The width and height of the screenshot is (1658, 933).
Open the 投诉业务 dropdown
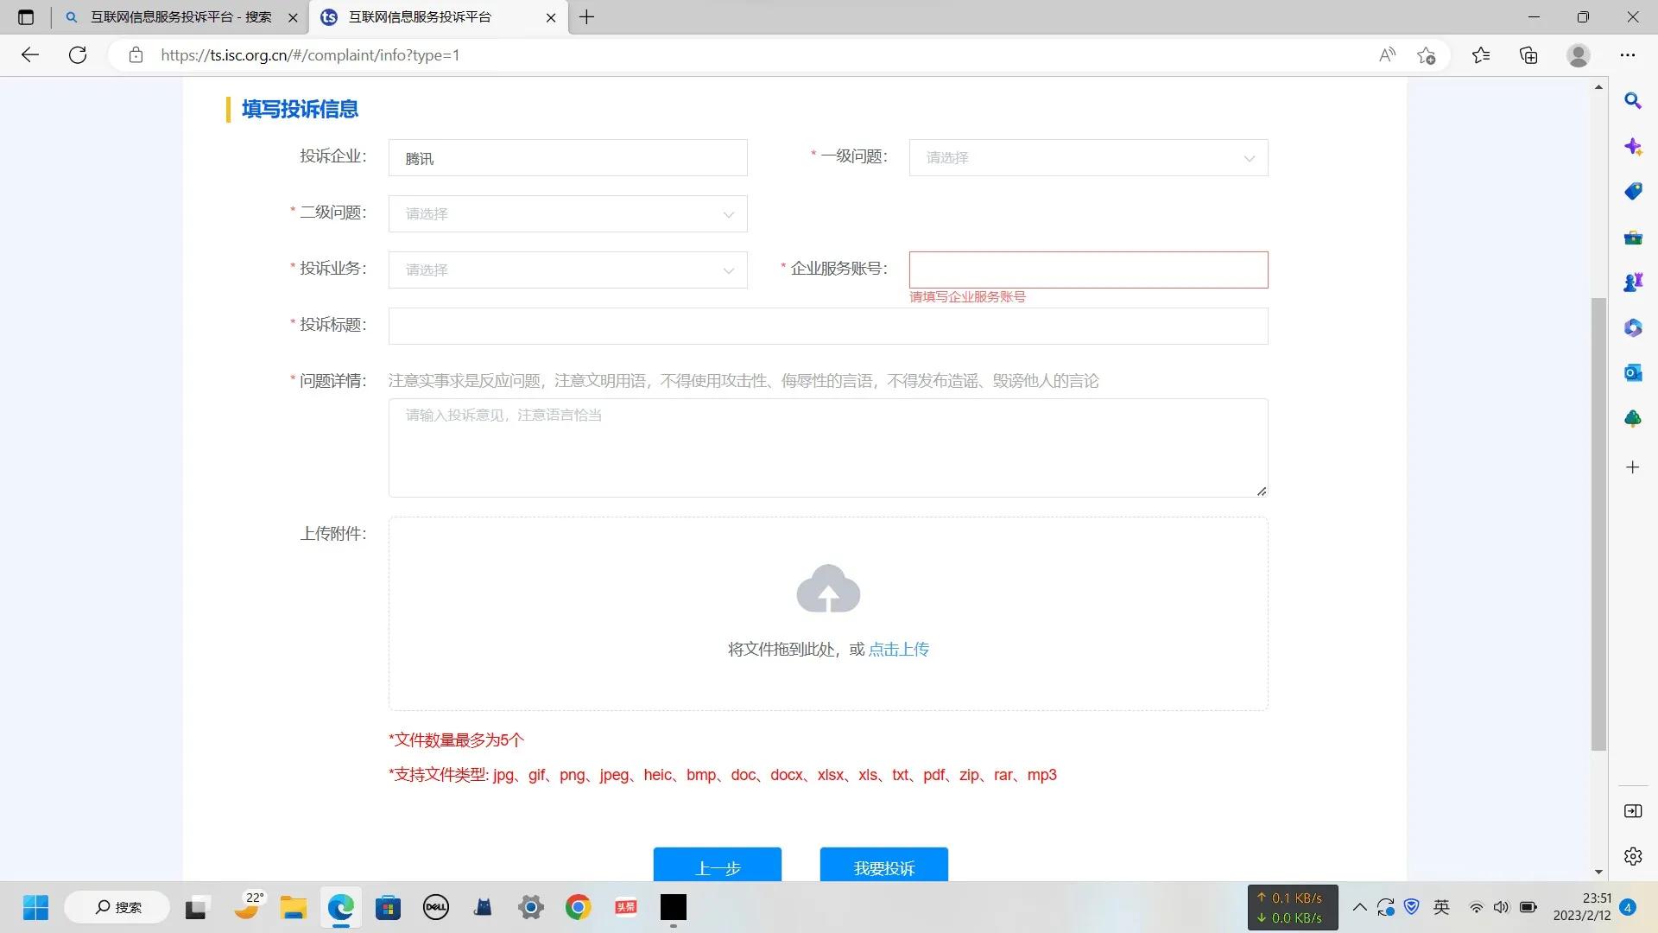click(567, 270)
